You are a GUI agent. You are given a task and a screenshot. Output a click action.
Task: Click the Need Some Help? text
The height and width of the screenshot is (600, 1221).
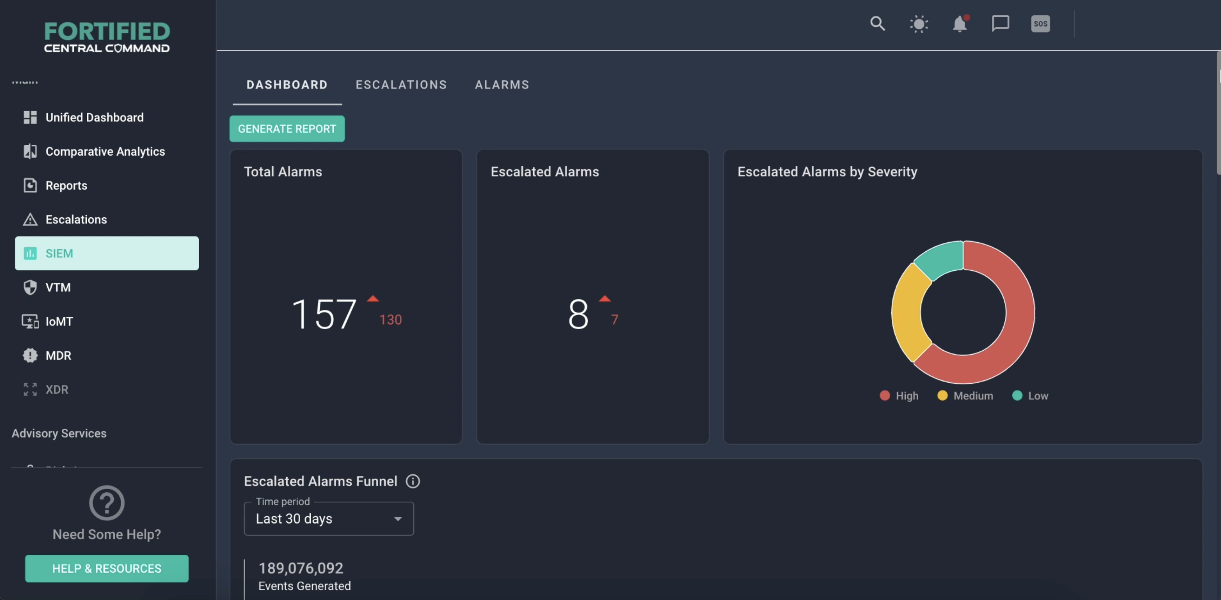(x=107, y=534)
